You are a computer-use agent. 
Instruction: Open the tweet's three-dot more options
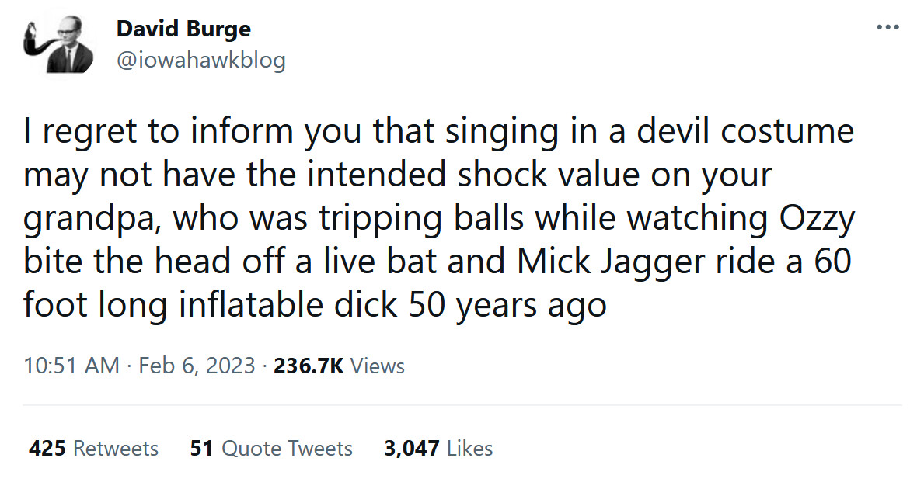point(887,28)
